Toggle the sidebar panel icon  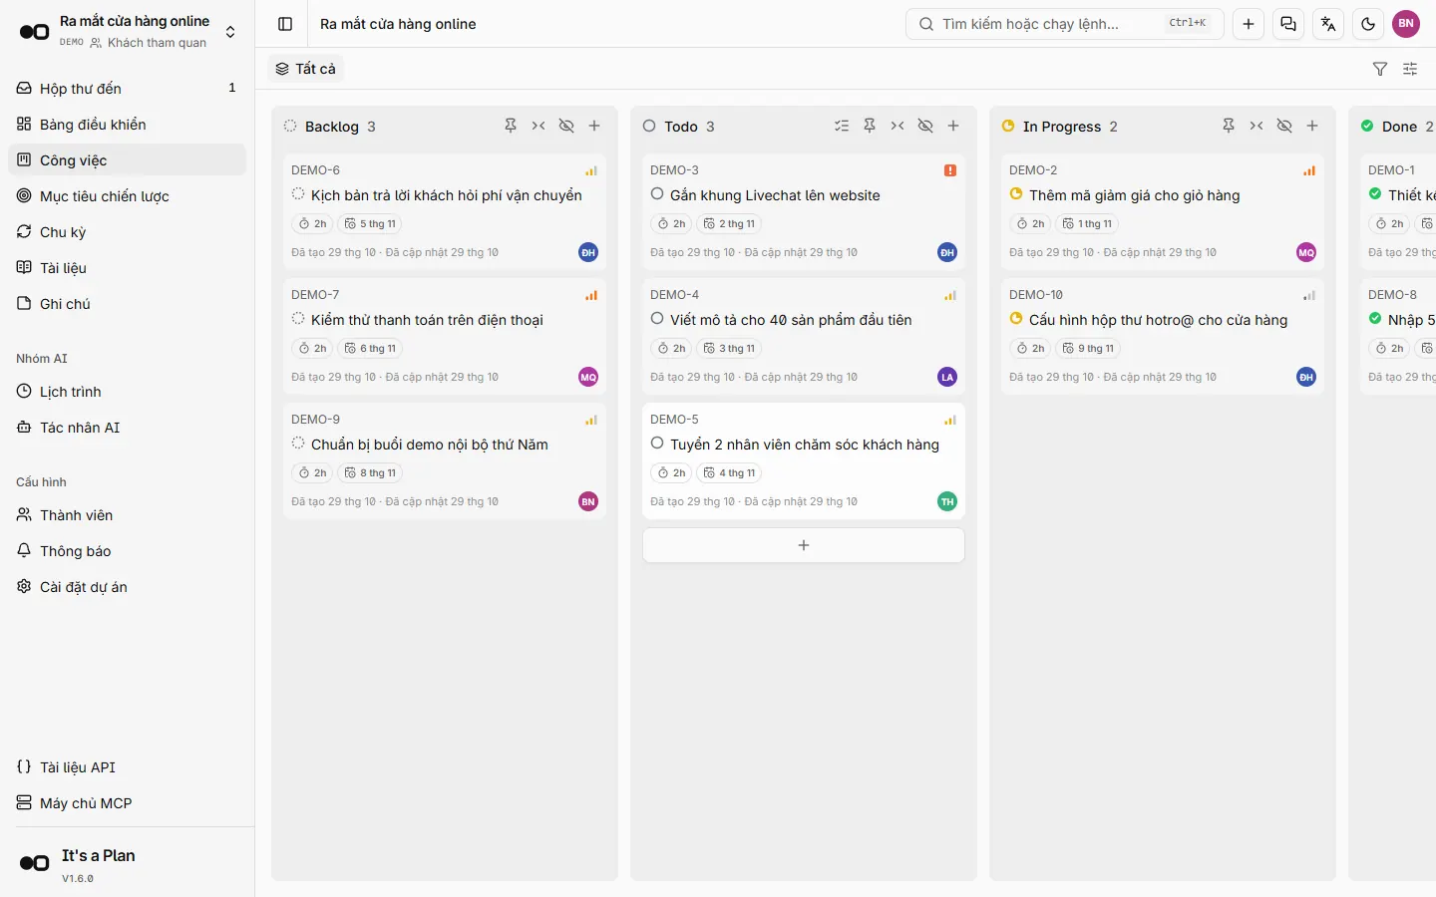point(285,24)
